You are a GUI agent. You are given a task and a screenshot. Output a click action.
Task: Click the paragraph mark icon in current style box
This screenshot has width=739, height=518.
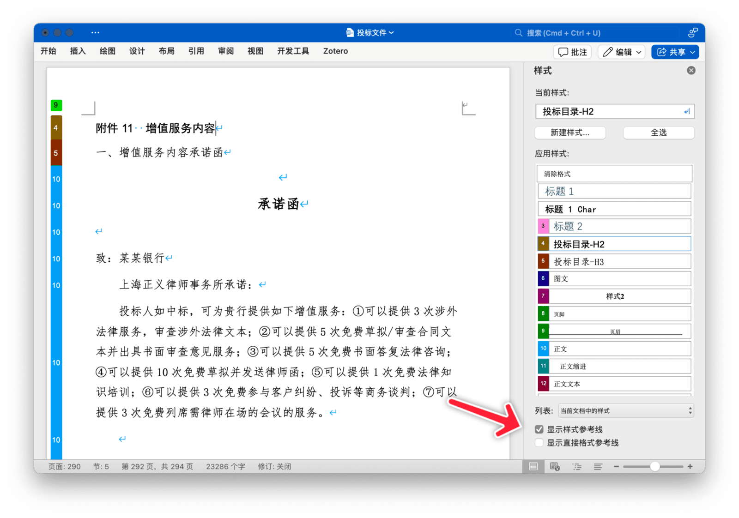pos(687,112)
